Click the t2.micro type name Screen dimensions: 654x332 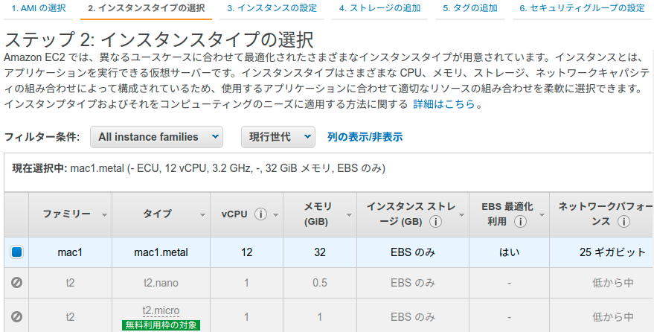(x=161, y=310)
